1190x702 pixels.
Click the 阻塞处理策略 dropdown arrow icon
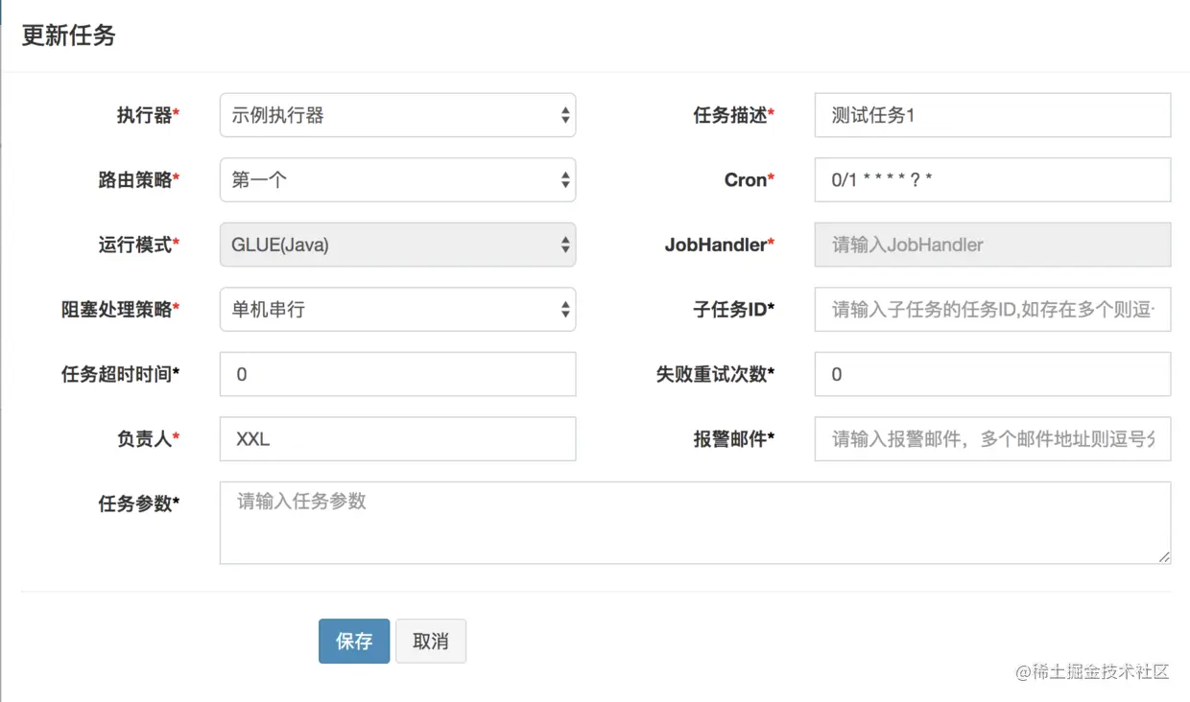[565, 310]
